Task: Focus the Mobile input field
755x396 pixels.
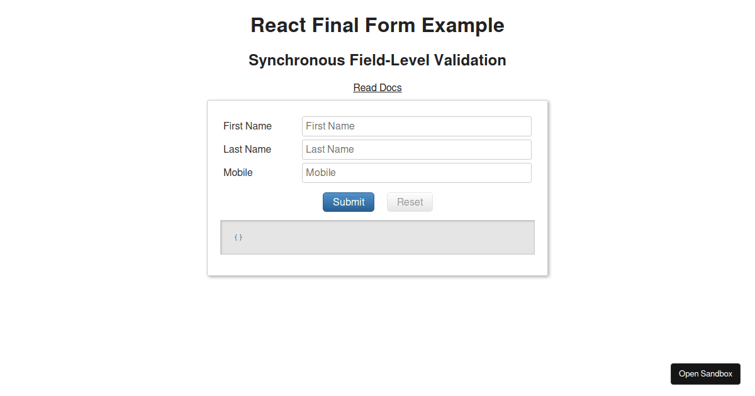Action: (x=416, y=172)
